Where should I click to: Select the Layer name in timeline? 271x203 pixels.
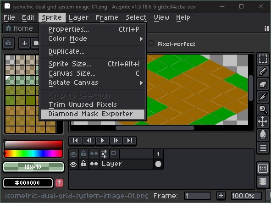[x=126, y=164]
